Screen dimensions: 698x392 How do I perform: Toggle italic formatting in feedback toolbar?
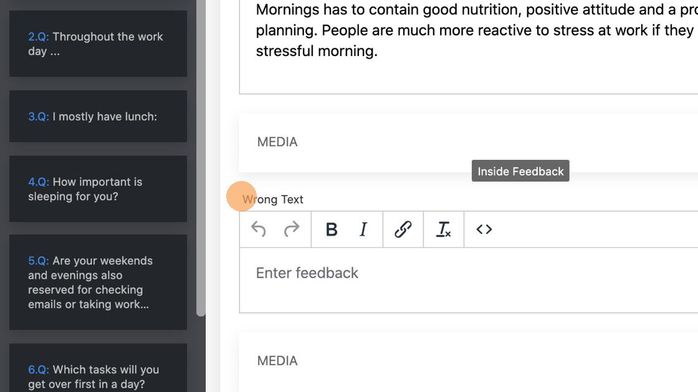coord(363,230)
